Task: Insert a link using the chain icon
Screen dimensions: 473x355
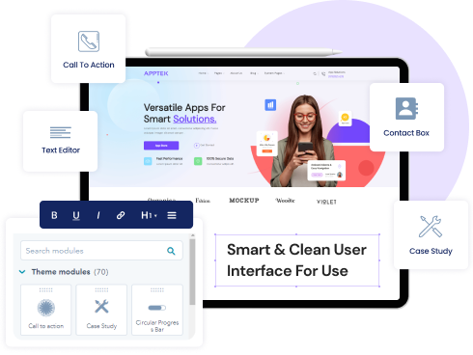Action: point(121,215)
